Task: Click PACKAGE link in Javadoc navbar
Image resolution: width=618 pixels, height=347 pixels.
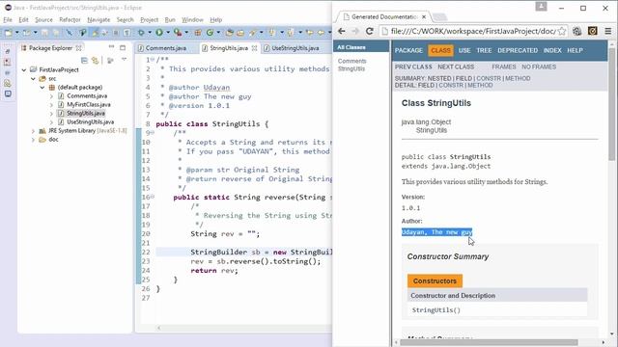Action: point(408,50)
